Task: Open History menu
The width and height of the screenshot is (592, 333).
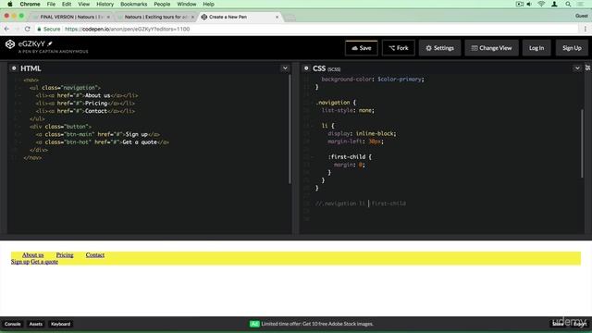Action: point(105,4)
